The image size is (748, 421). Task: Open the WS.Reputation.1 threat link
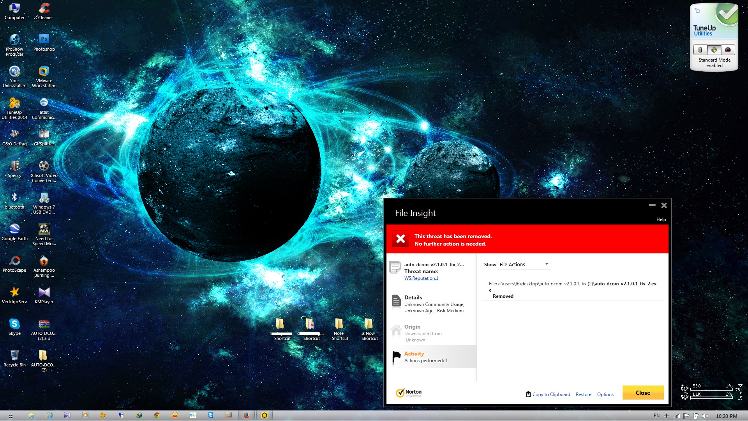pyautogui.click(x=421, y=278)
